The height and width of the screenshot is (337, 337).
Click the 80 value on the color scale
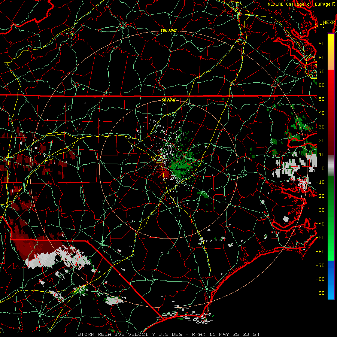322,57
